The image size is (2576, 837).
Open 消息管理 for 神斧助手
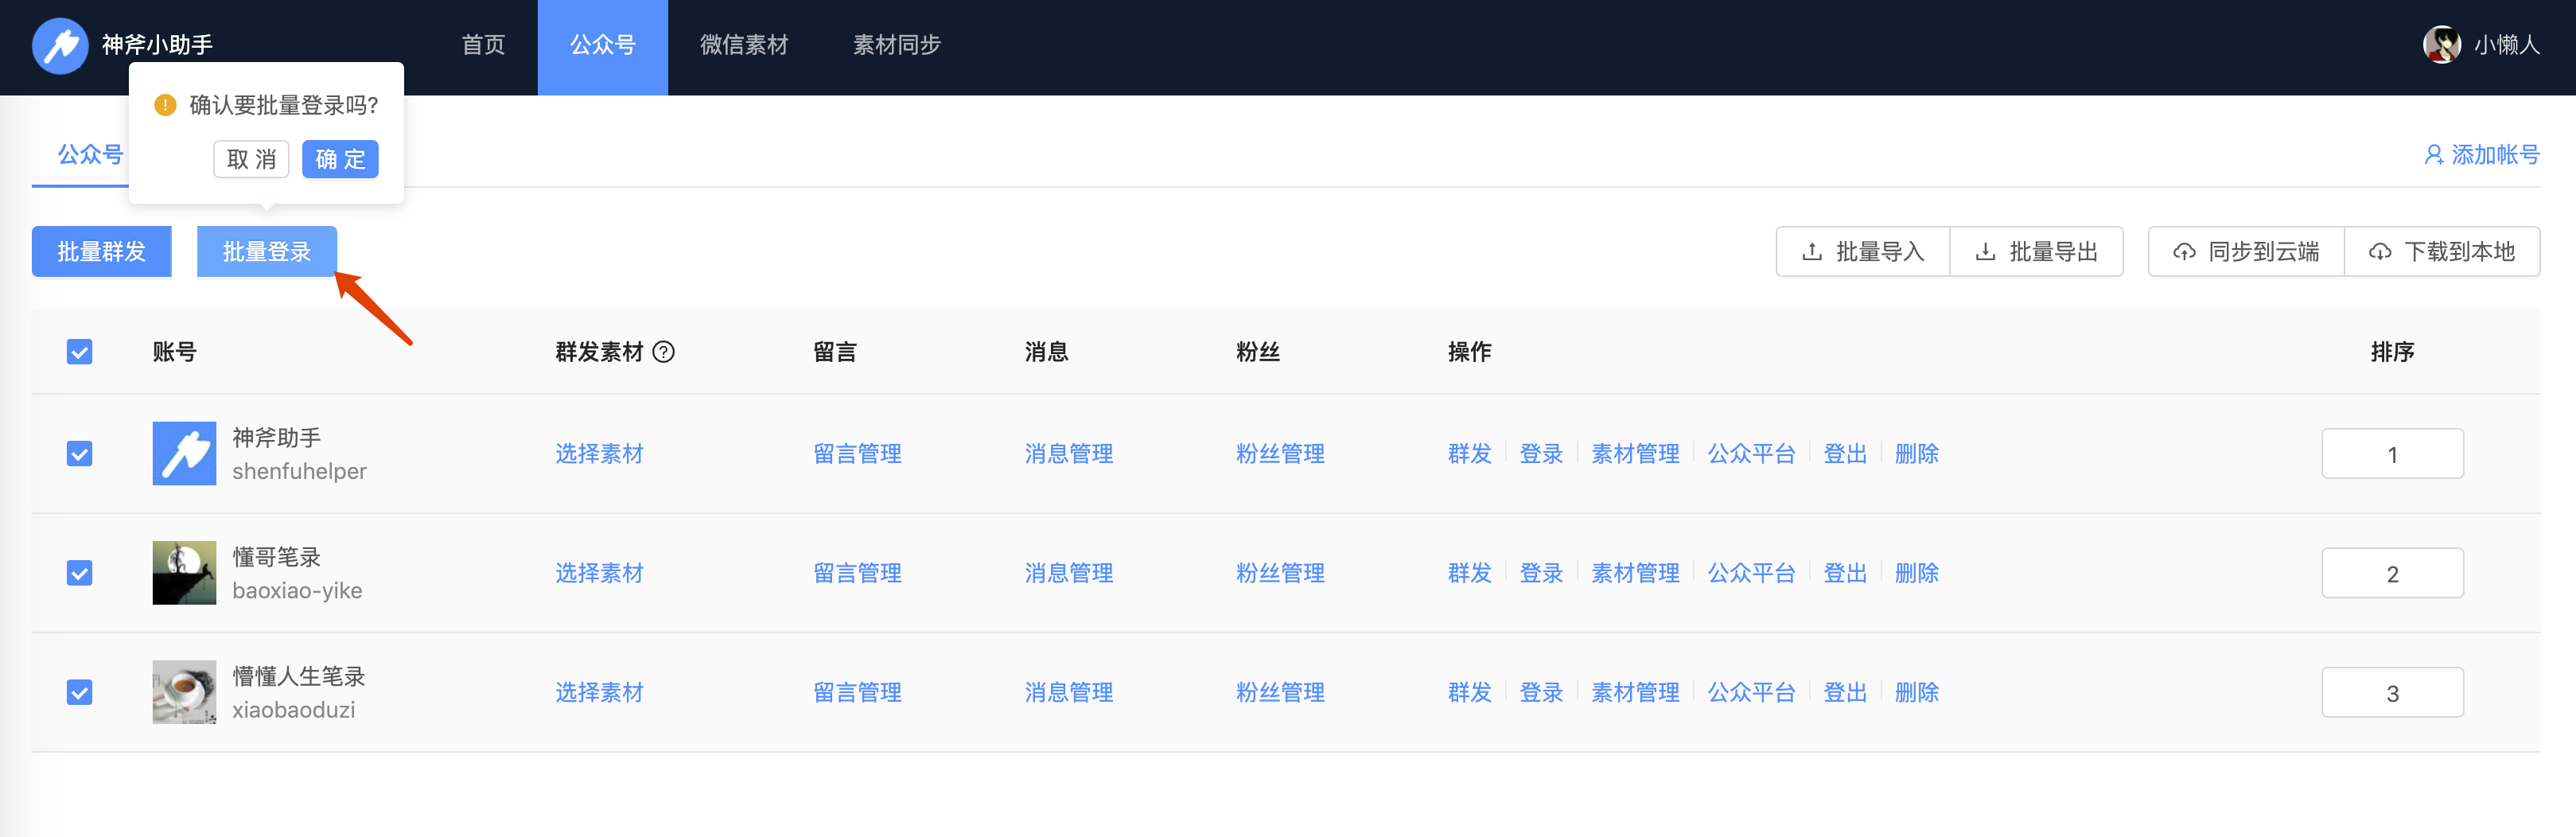coord(1068,454)
